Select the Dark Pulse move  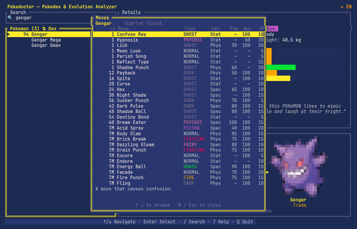coord(179,106)
